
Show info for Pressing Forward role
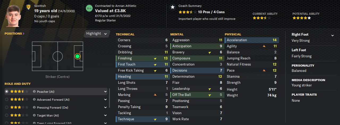[x=34, y=108]
